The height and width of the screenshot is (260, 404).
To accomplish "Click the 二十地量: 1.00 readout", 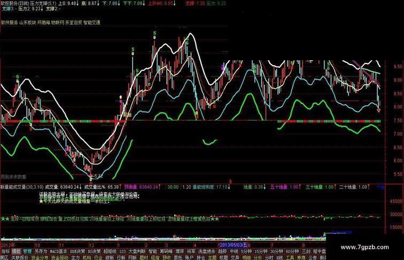I will point(354,187).
